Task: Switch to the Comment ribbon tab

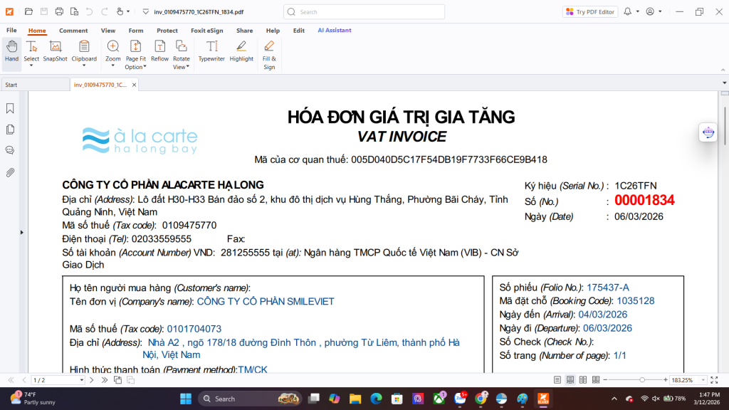Action: tap(73, 31)
